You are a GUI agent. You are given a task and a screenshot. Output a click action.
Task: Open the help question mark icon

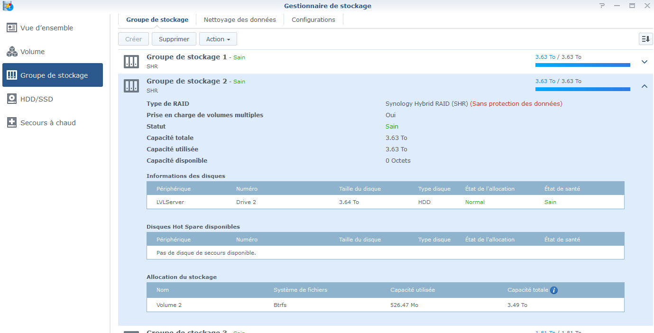(602, 6)
